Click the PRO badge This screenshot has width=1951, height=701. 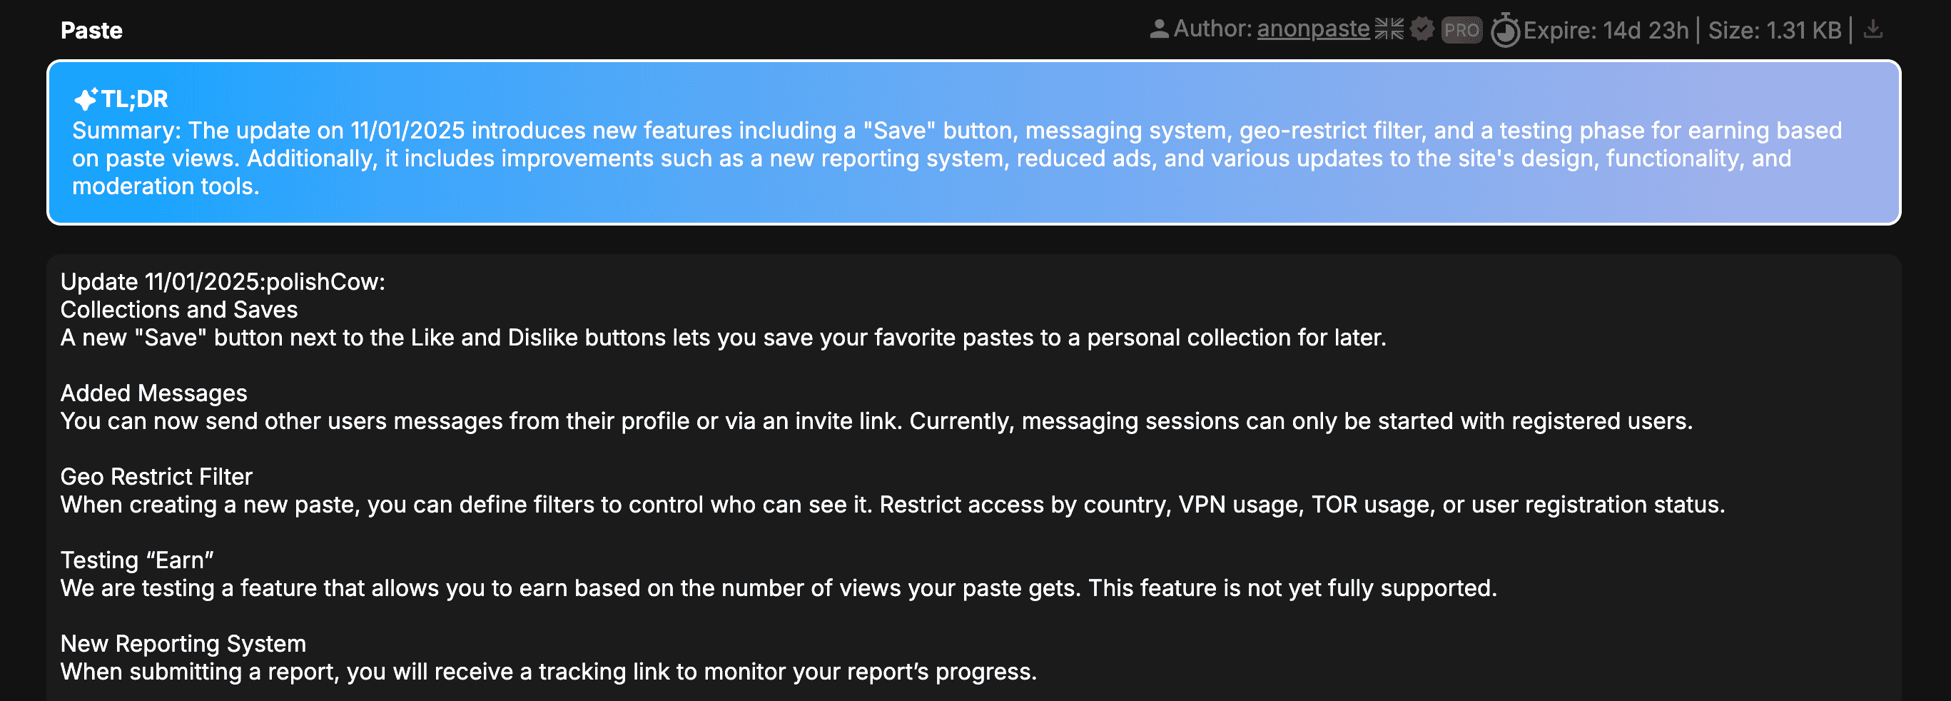pyautogui.click(x=1461, y=30)
